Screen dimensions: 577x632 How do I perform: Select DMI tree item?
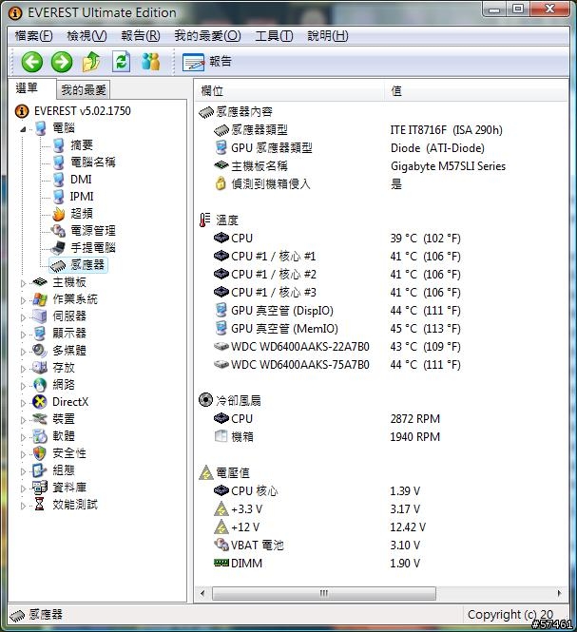tap(81, 180)
